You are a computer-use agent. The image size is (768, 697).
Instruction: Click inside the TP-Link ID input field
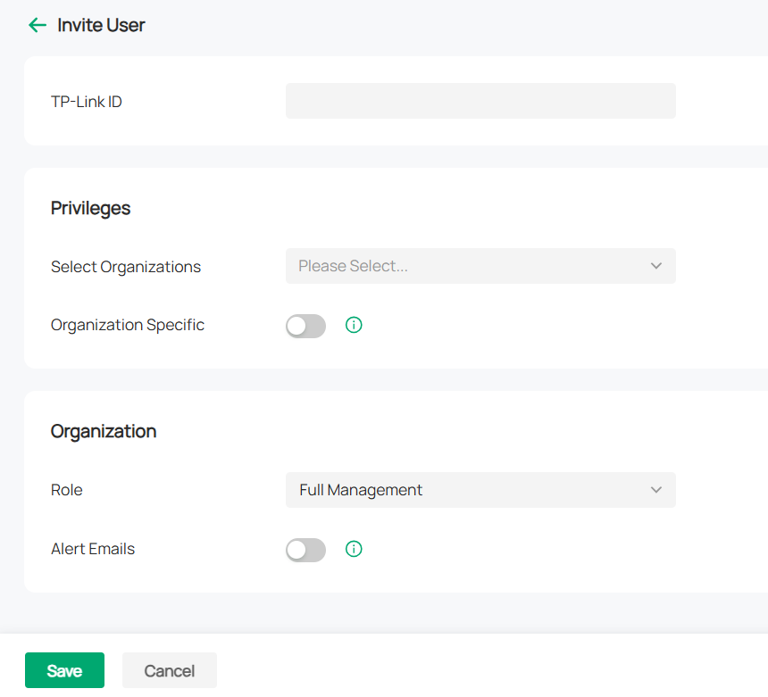click(x=480, y=101)
